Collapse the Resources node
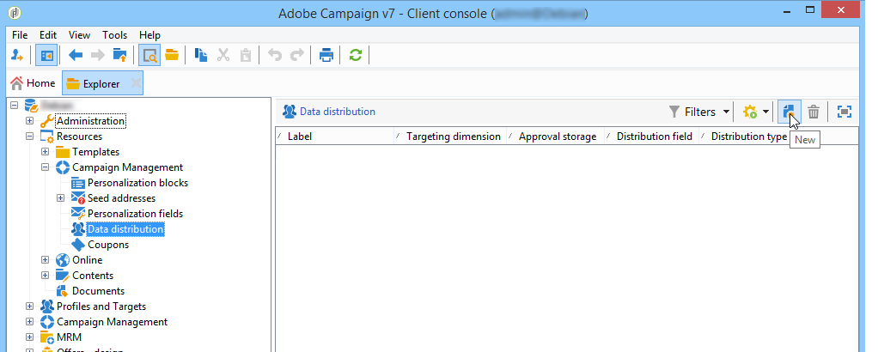 [30, 137]
